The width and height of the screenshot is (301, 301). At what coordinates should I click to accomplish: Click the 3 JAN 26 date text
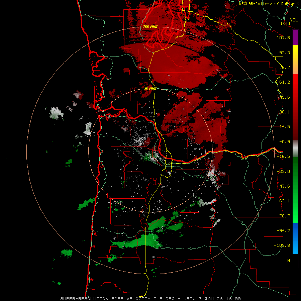click(x=211, y=299)
